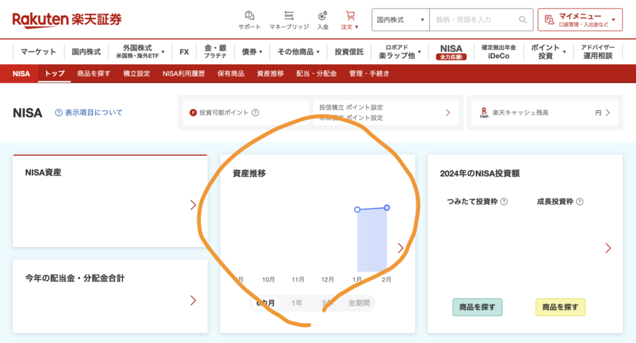Open the 注文 shopping cart icon

pos(350,15)
